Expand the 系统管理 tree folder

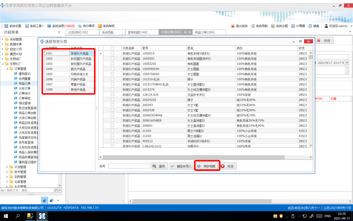pos(3,39)
